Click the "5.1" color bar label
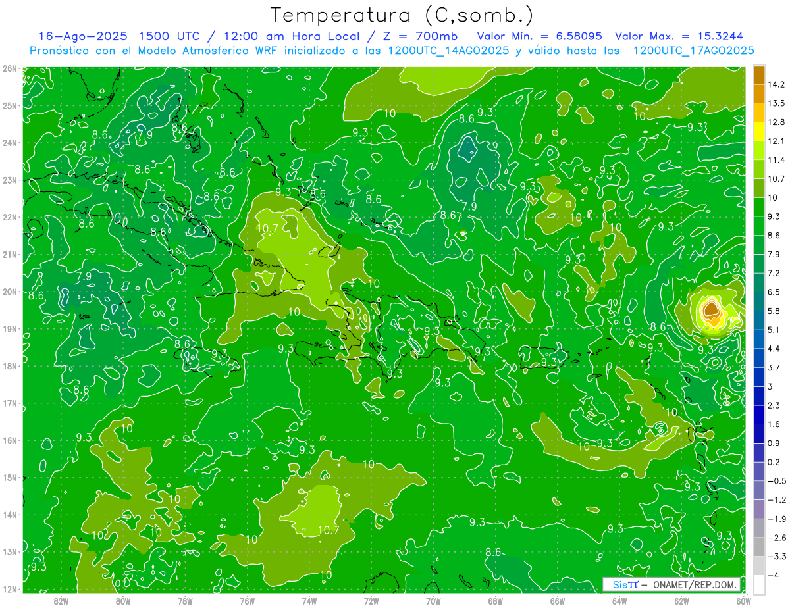 tap(774, 330)
